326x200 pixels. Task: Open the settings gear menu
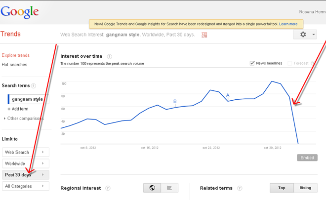pos(303,34)
